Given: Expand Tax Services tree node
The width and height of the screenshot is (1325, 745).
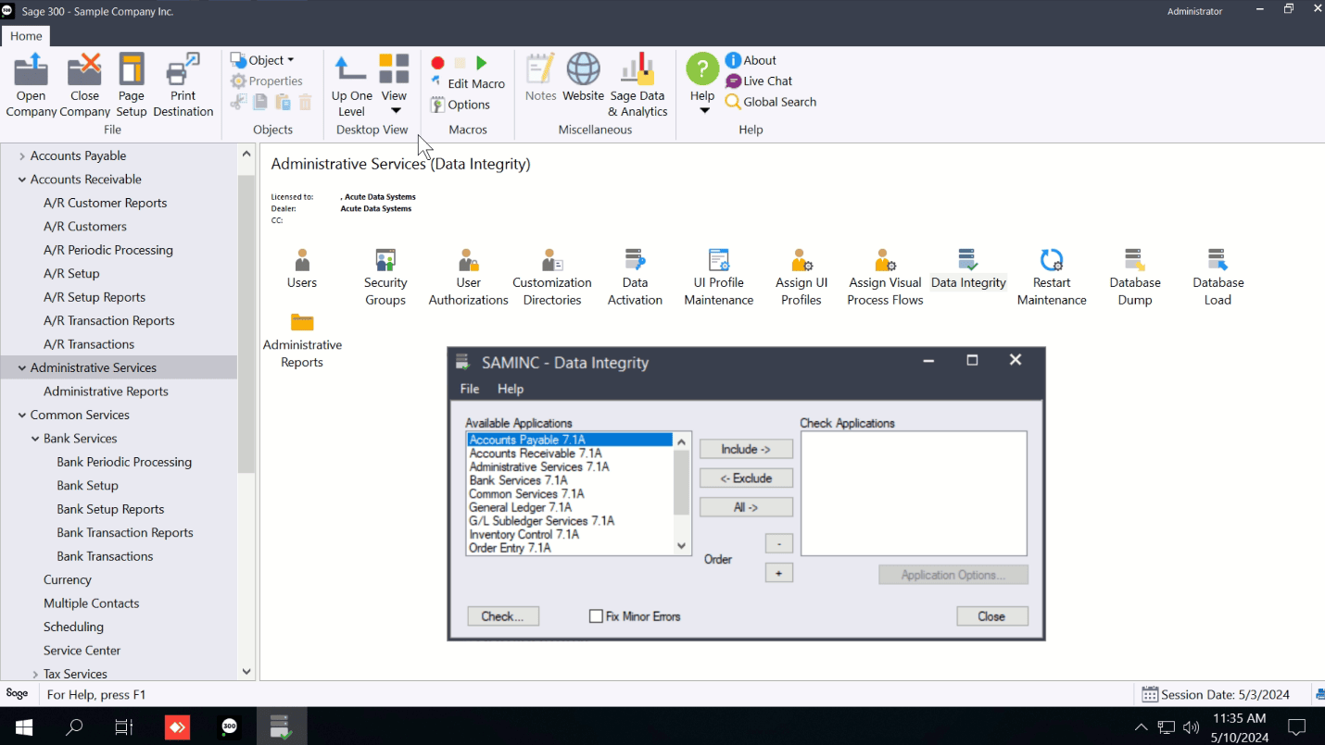Looking at the screenshot, I should 35,675.
